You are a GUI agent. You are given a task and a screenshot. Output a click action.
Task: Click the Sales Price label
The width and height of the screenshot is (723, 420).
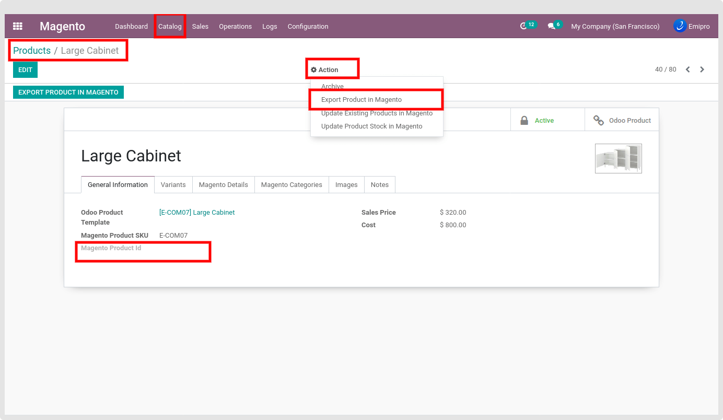(x=379, y=213)
